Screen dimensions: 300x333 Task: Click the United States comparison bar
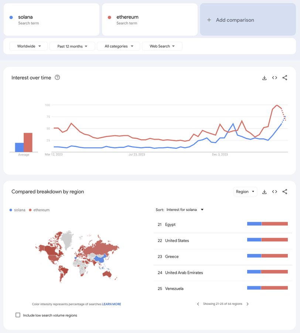click(267, 240)
